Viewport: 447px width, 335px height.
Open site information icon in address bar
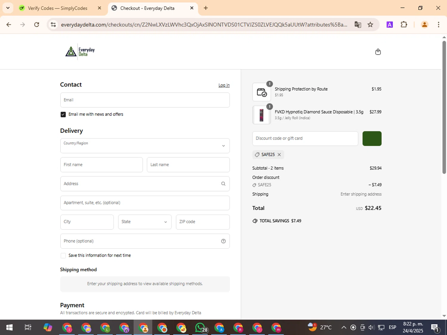(53, 25)
